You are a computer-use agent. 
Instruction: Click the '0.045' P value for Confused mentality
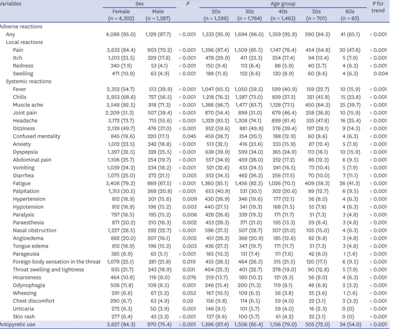pyautogui.click(x=189, y=136)
